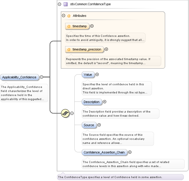
Task: Expand the timestamp attribute
Action: click(x=92, y=26)
